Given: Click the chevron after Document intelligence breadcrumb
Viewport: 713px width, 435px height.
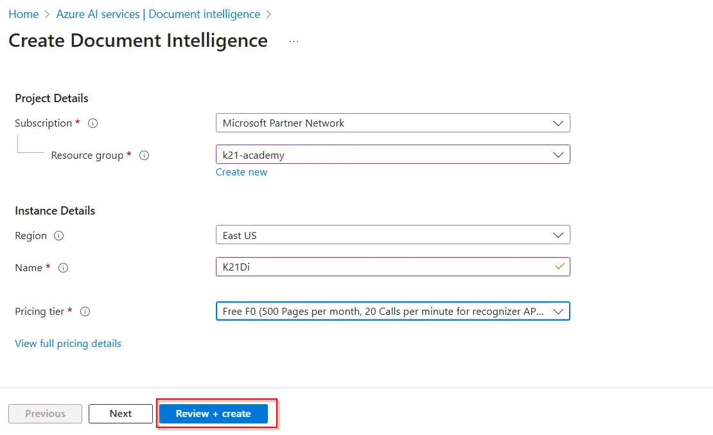Looking at the screenshot, I should point(269,13).
